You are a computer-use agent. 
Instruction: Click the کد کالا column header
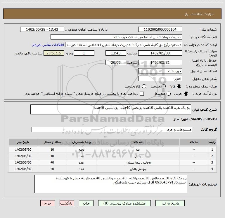[194, 142]
